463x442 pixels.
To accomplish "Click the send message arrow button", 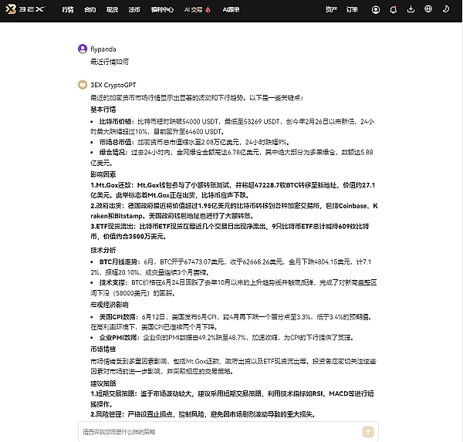I will pyautogui.click(x=368, y=432).
